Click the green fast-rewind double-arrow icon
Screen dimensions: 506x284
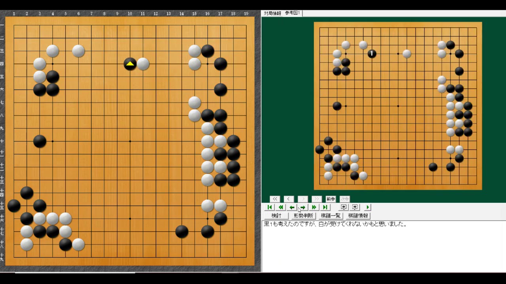(x=281, y=207)
